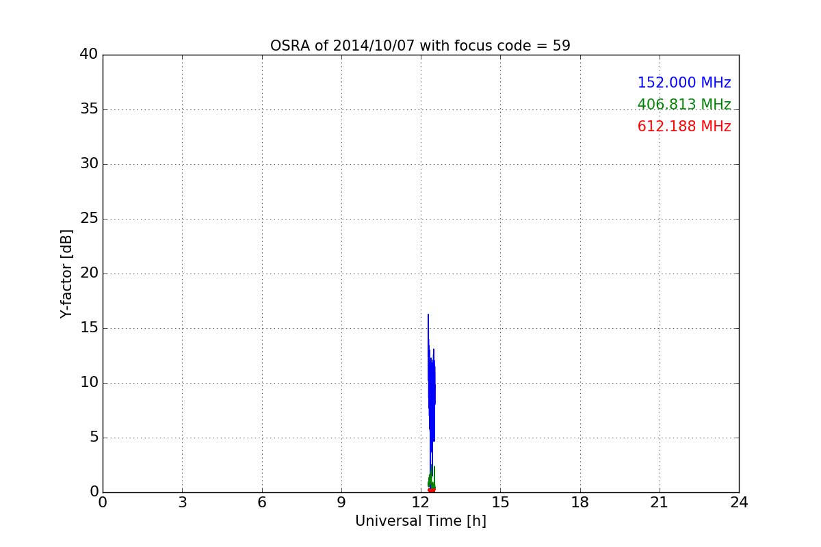This screenshot has height=547, width=821.
Task: Click the y-axis tick label '20'
Action: coord(89,273)
